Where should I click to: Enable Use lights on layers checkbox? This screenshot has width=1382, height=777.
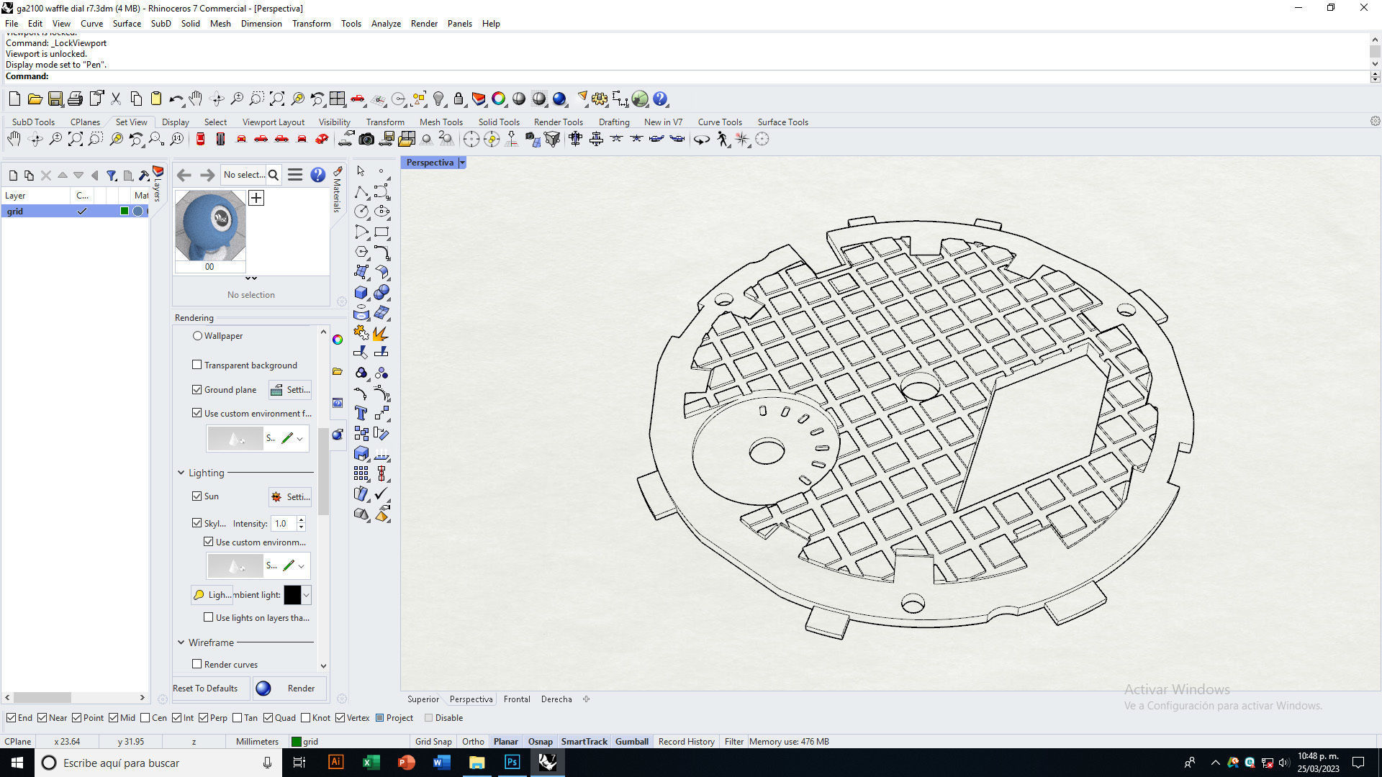[208, 617]
